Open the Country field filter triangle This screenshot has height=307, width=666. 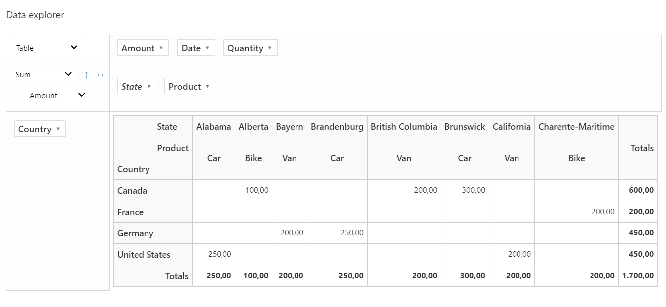click(58, 129)
